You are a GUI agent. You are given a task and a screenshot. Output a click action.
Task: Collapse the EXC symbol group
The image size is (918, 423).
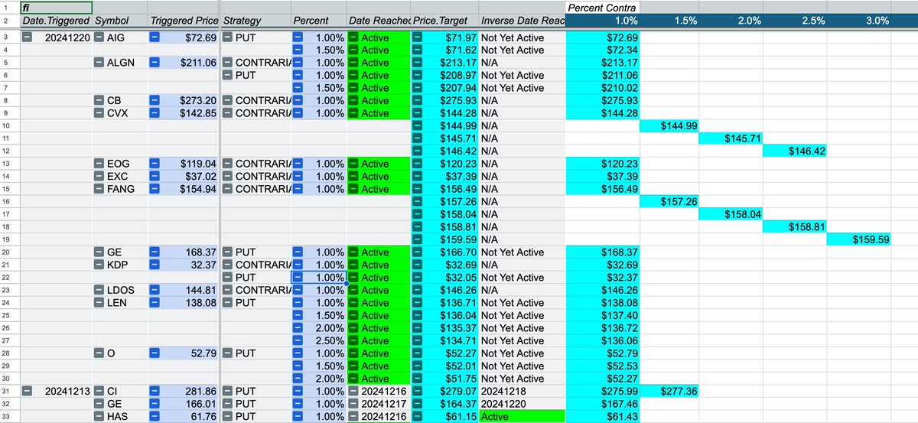(99, 176)
